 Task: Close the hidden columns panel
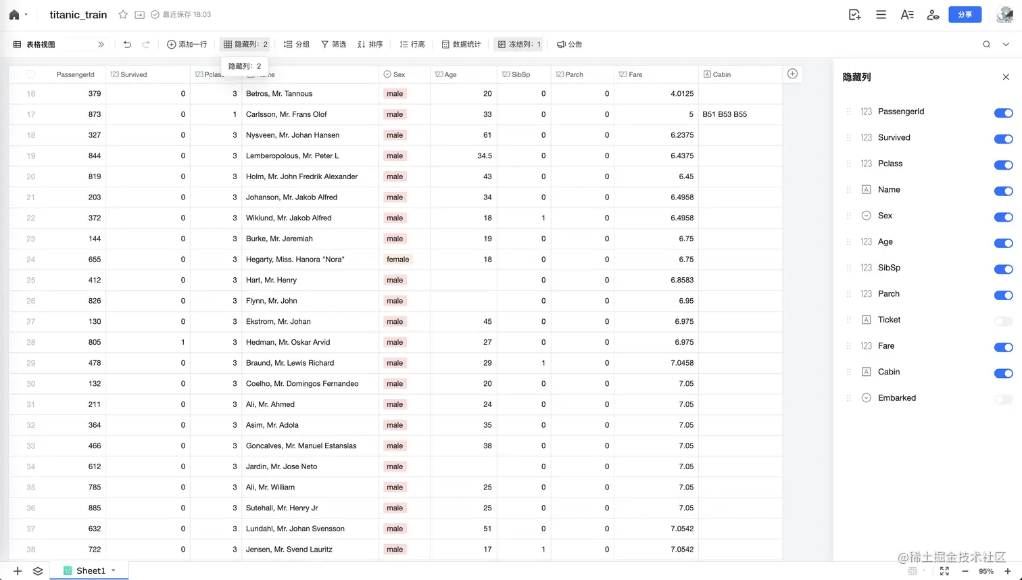(1006, 77)
